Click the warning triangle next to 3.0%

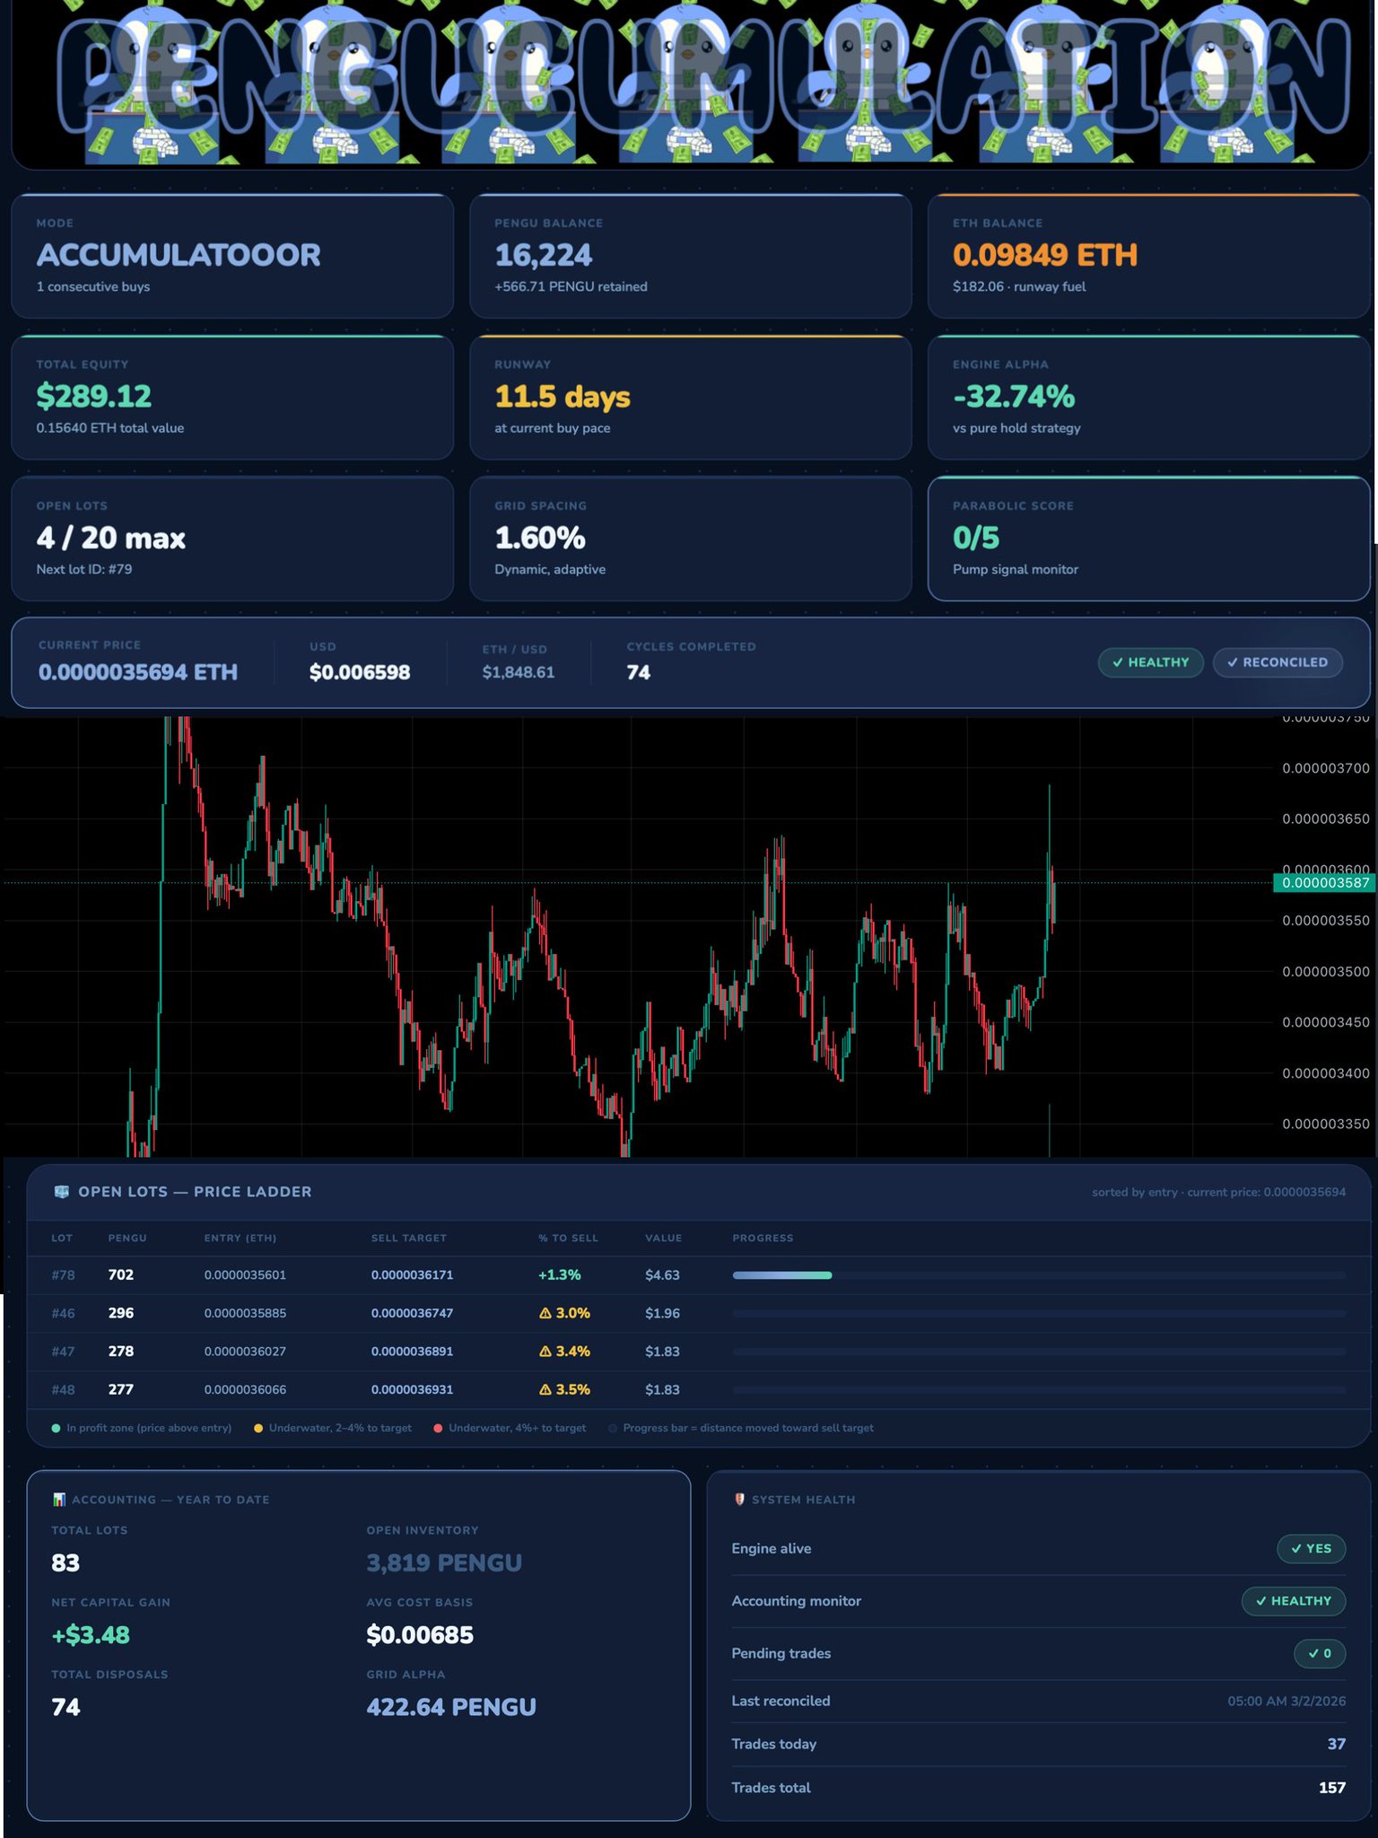tap(545, 1313)
